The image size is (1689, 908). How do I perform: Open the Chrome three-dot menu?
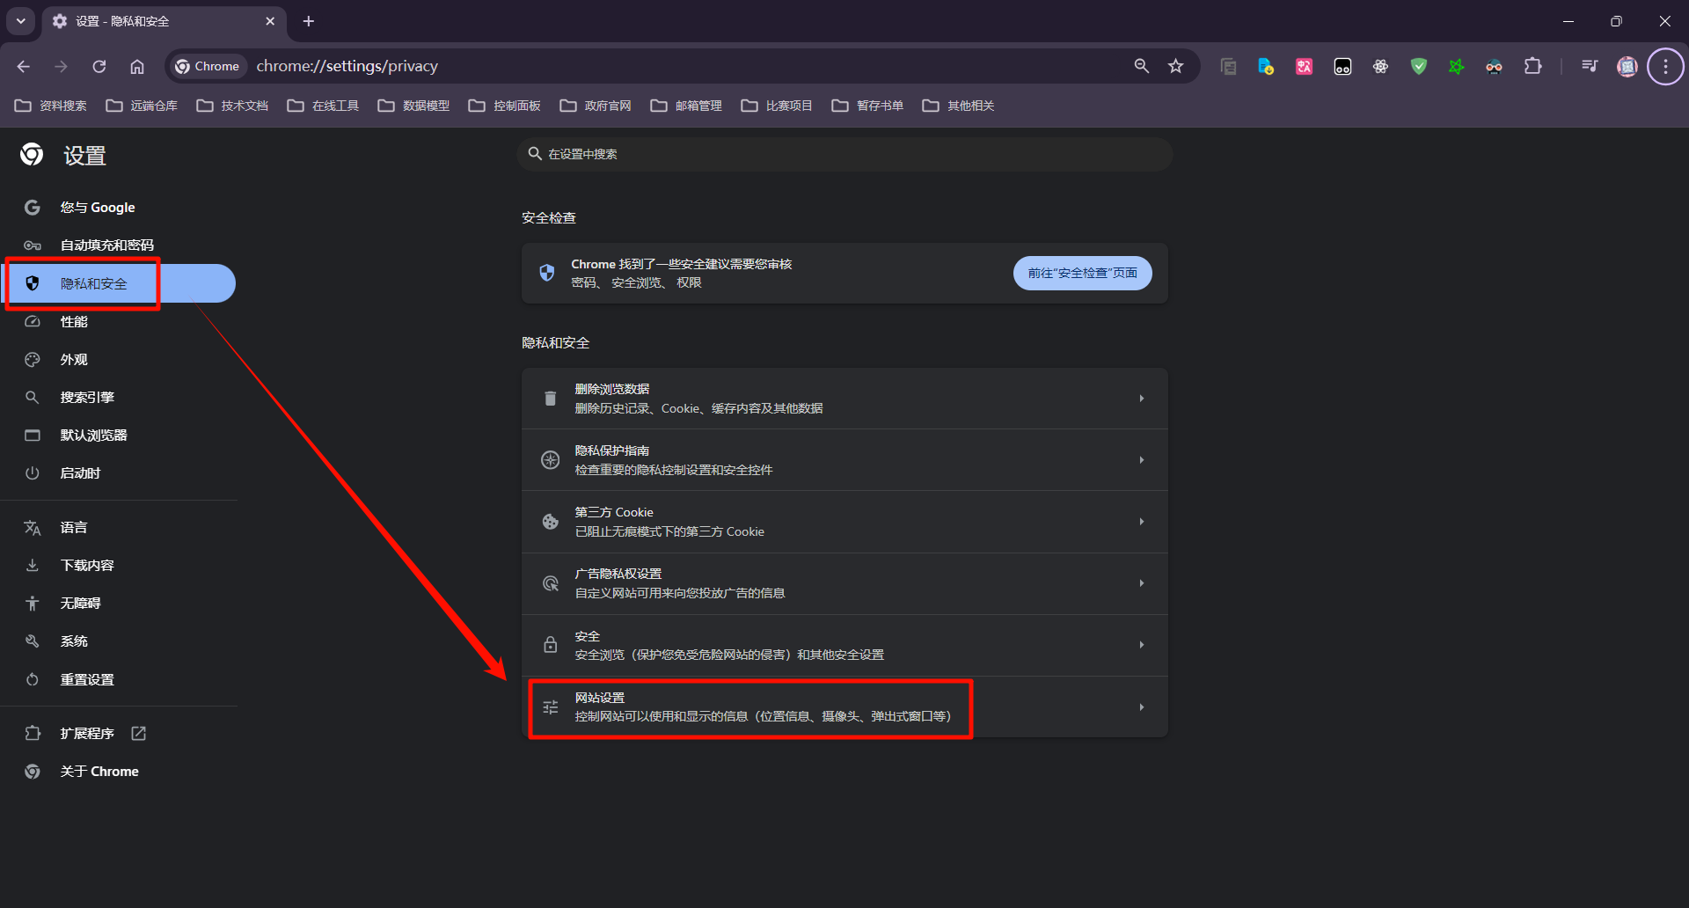coord(1664,67)
